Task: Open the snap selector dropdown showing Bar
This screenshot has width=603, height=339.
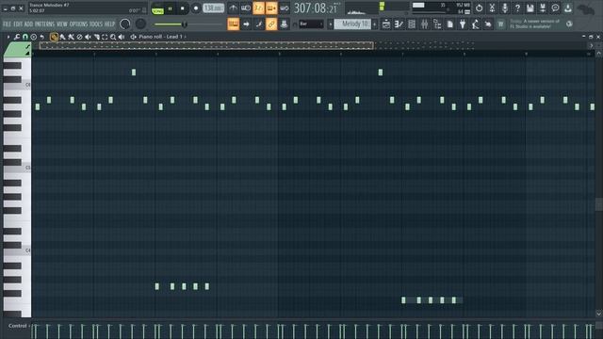Action: (311, 24)
